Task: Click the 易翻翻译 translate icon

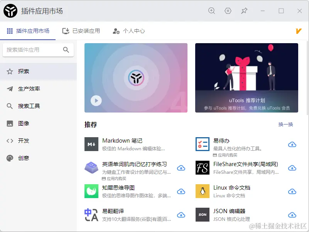Action: point(91,215)
